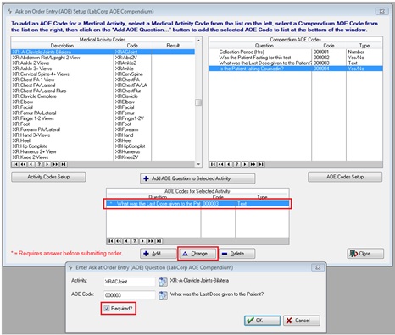395x335 pixels.
Task: Click the Add button below the AOE list
Action: point(159,254)
